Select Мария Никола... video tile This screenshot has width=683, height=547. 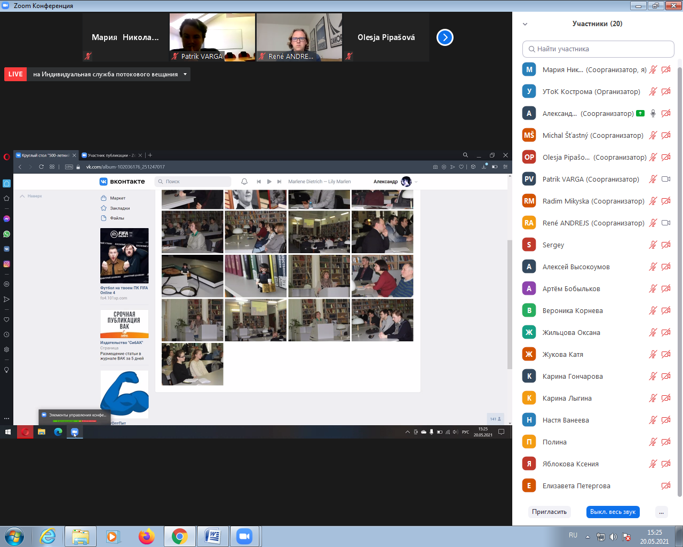[x=125, y=37]
